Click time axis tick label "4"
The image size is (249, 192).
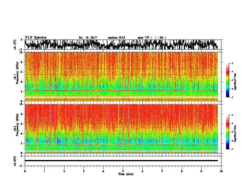click(103, 171)
